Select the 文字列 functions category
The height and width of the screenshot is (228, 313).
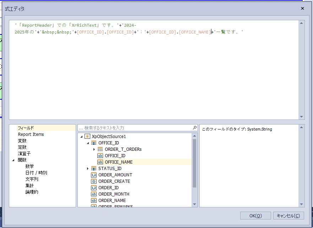click(32, 179)
